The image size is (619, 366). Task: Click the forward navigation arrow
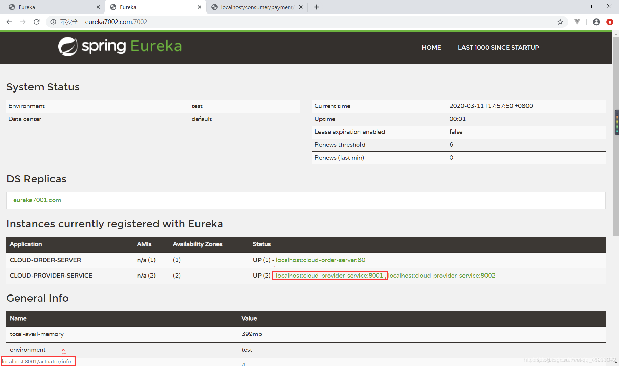click(23, 22)
